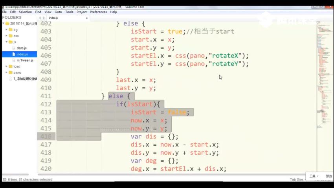Click the unsaved dot on index.js tab

pos(61,18)
